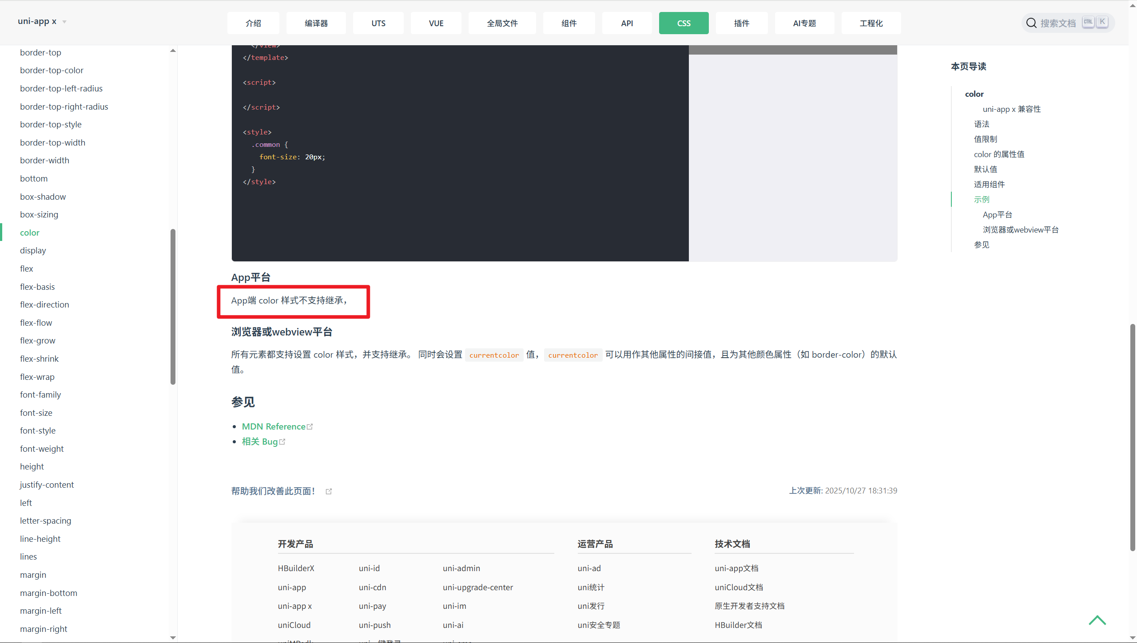
Task: Open HBuilderX footer link
Action: point(296,568)
